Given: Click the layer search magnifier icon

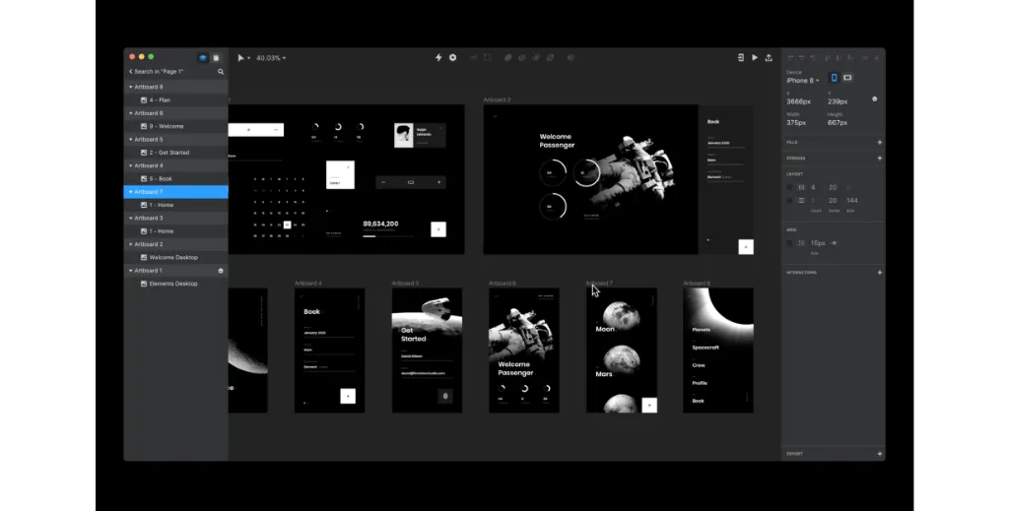Looking at the screenshot, I should pyautogui.click(x=221, y=72).
